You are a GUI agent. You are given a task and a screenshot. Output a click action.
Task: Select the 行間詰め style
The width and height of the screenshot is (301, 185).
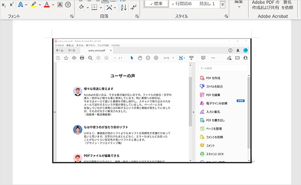click(182, 4)
